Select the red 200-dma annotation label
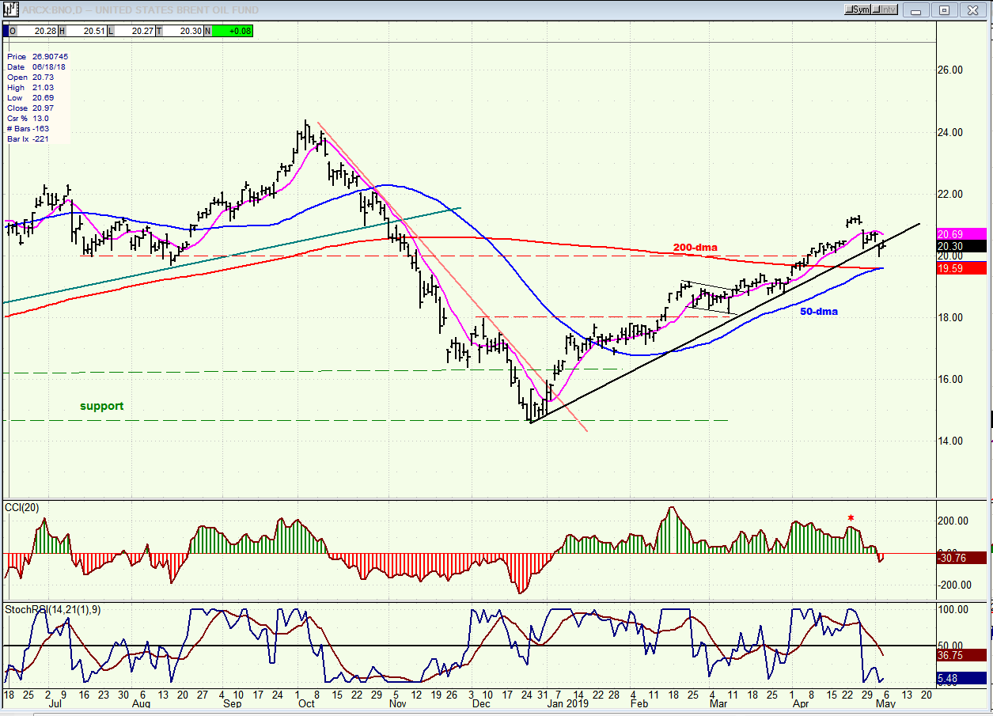 [x=695, y=248]
